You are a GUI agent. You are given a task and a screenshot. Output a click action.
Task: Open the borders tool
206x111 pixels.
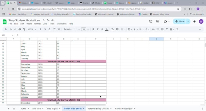click(117, 29)
